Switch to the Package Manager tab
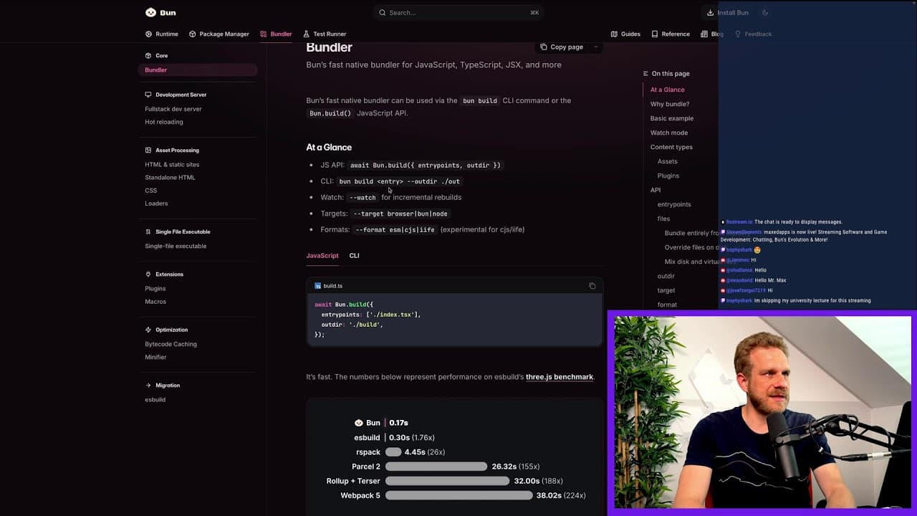 click(219, 34)
